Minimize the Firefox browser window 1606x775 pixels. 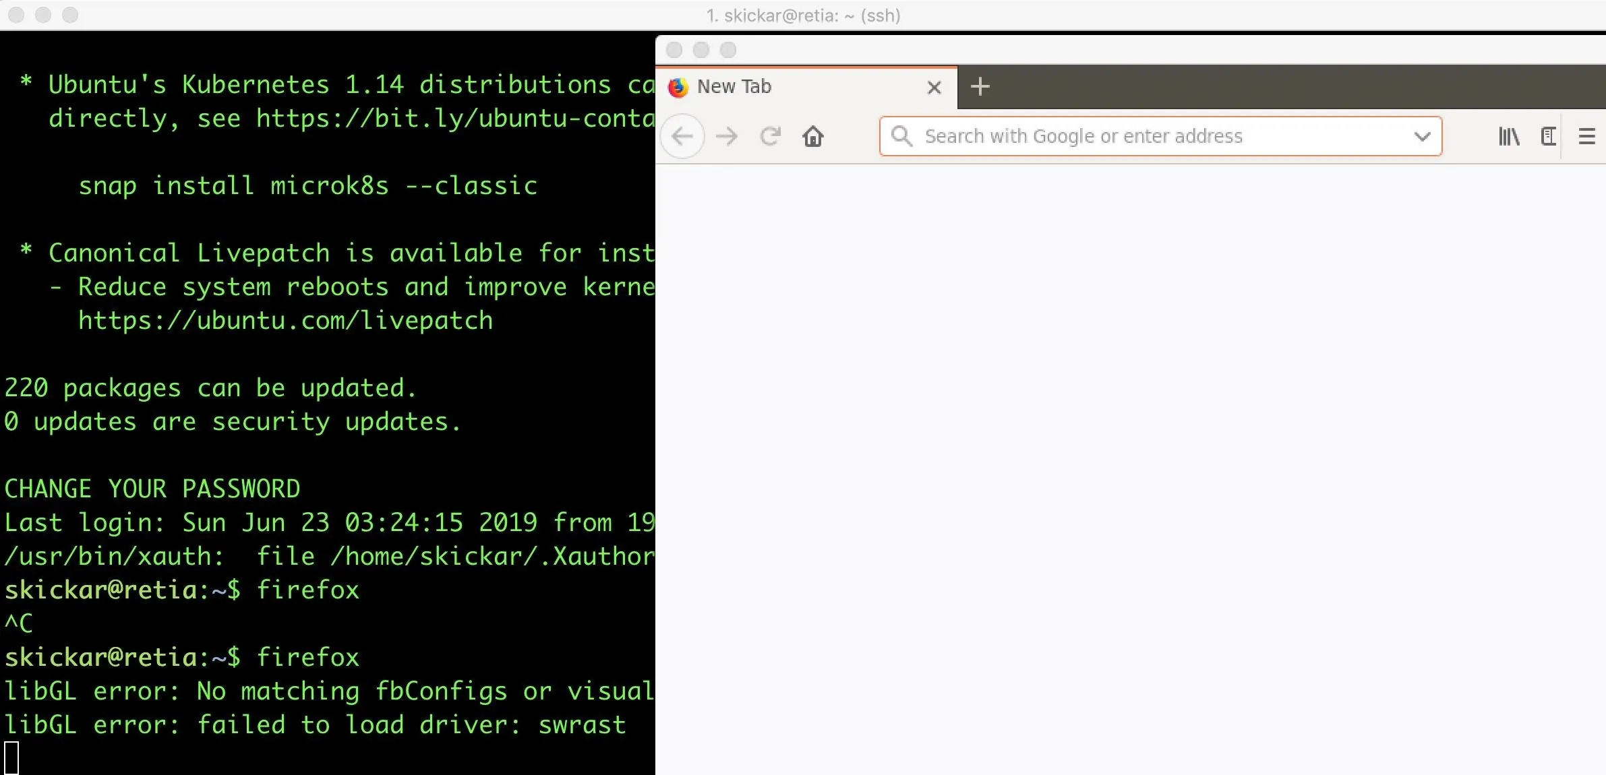(x=701, y=50)
